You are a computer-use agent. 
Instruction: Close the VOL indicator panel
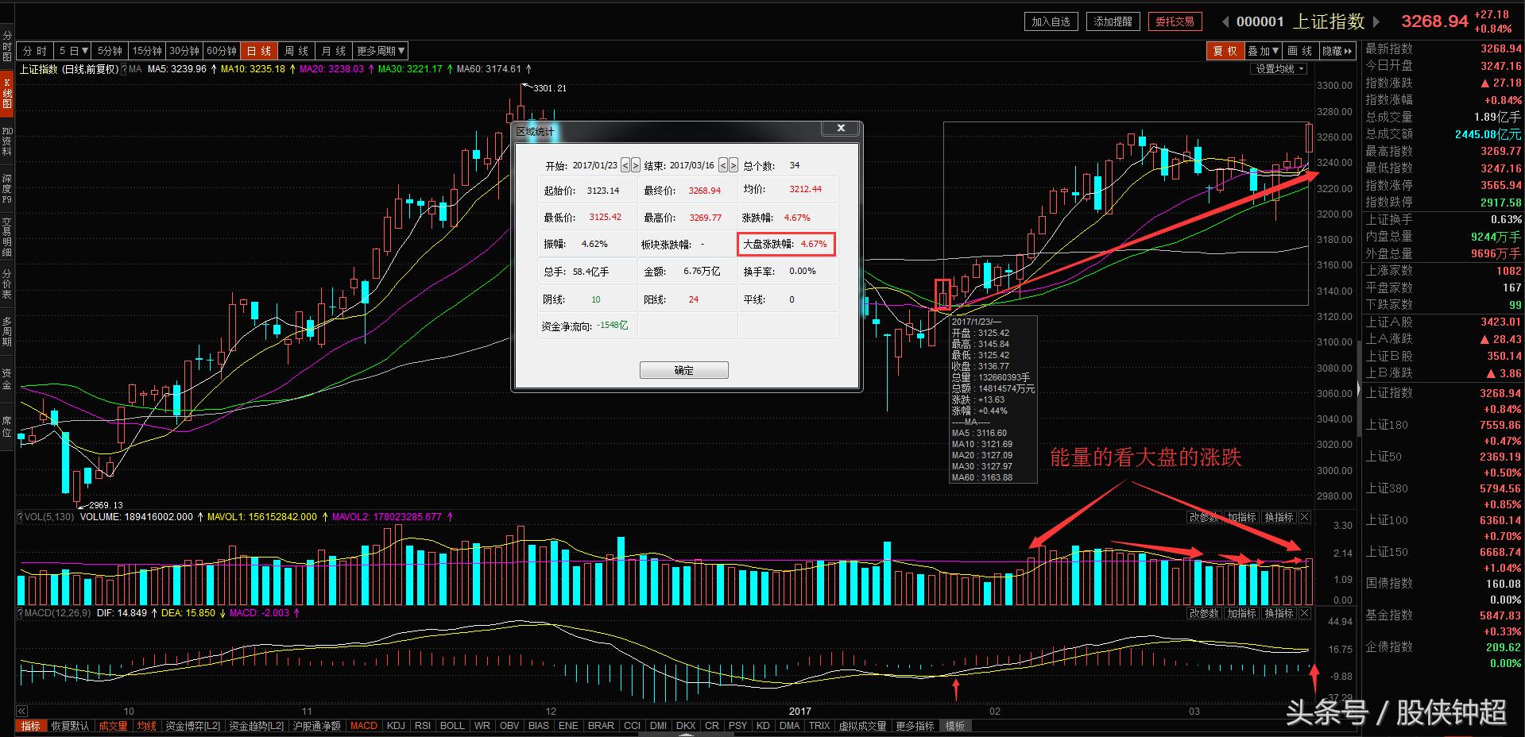click(1304, 517)
